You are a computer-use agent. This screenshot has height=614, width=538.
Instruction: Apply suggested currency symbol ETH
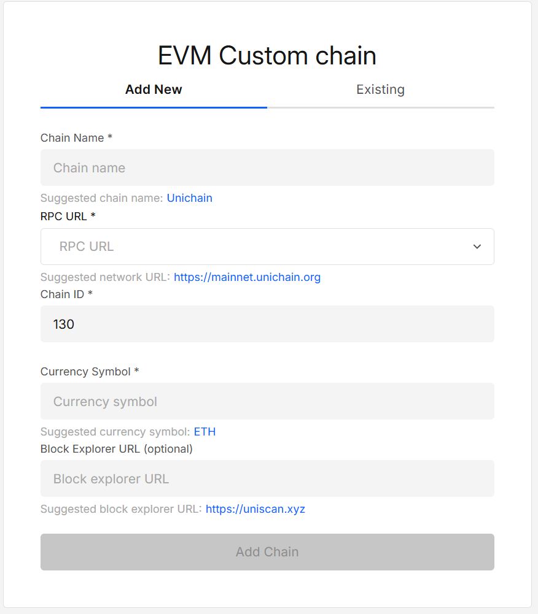pos(205,431)
